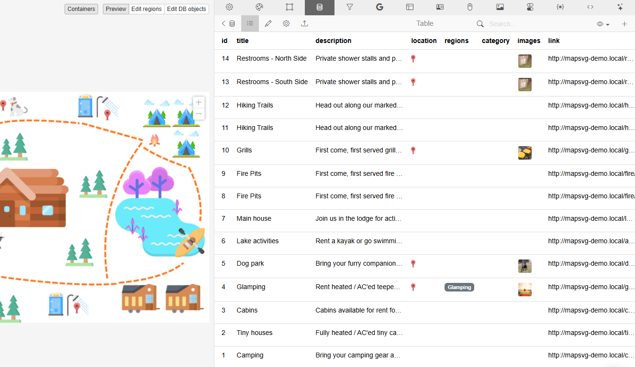This screenshot has width=635, height=367.
Task: Click the Containers button
Action: click(x=81, y=9)
